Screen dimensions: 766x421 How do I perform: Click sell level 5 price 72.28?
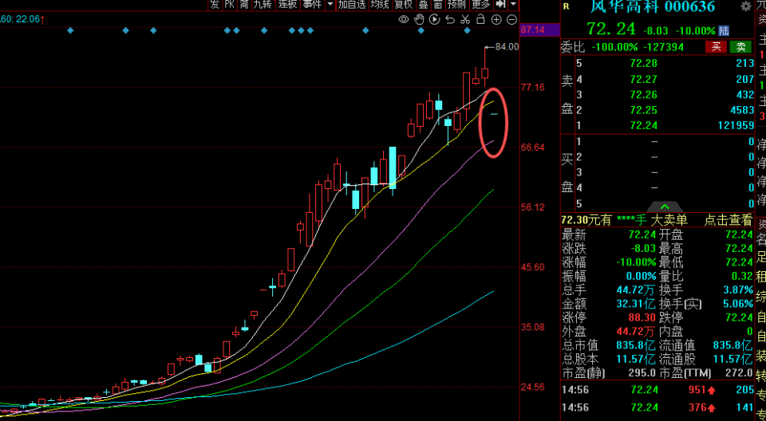pyautogui.click(x=643, y=63)
